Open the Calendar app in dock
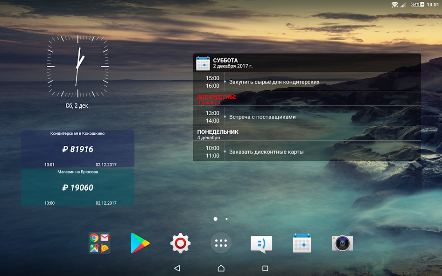The image size is (442, 276). pyautogui.click(x=302, y=243)
